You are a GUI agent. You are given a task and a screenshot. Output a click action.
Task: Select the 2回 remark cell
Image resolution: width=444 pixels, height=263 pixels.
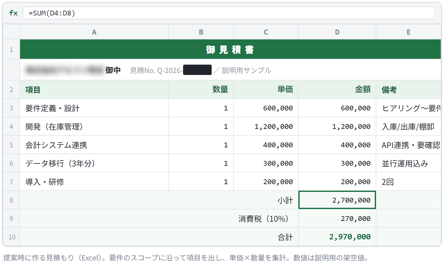409,182
